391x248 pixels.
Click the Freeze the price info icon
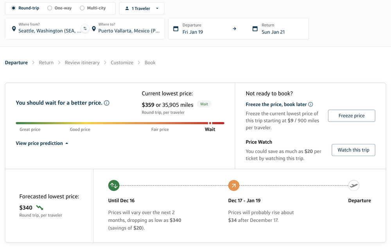point(310,104)
